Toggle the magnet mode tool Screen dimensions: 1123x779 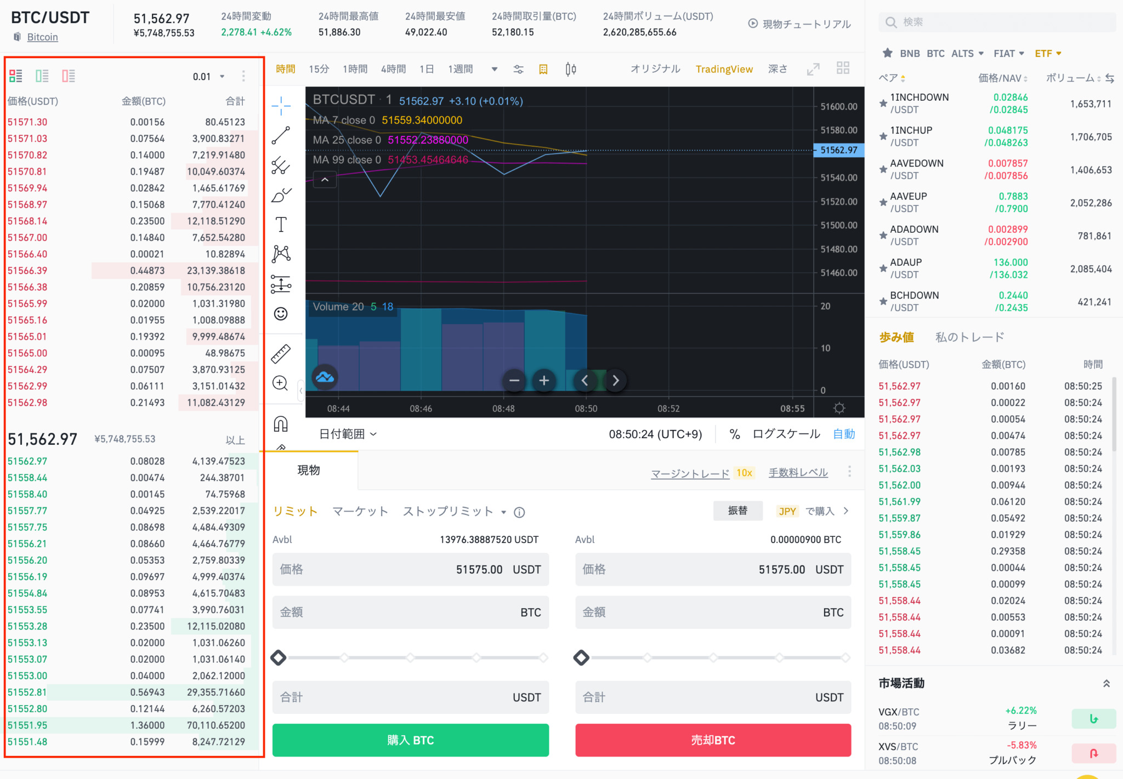[281, 424]
